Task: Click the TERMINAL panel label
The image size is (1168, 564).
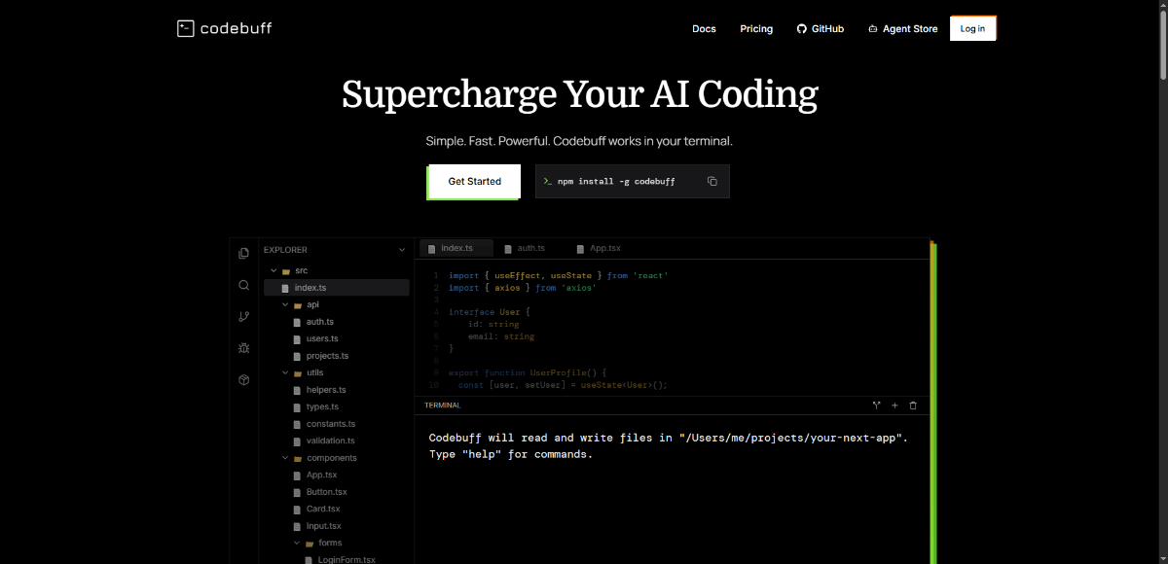Action: tap(443, 405)
